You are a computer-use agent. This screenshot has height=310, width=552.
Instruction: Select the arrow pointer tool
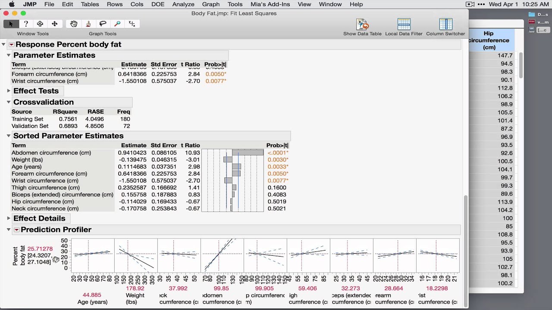point(11,24)
